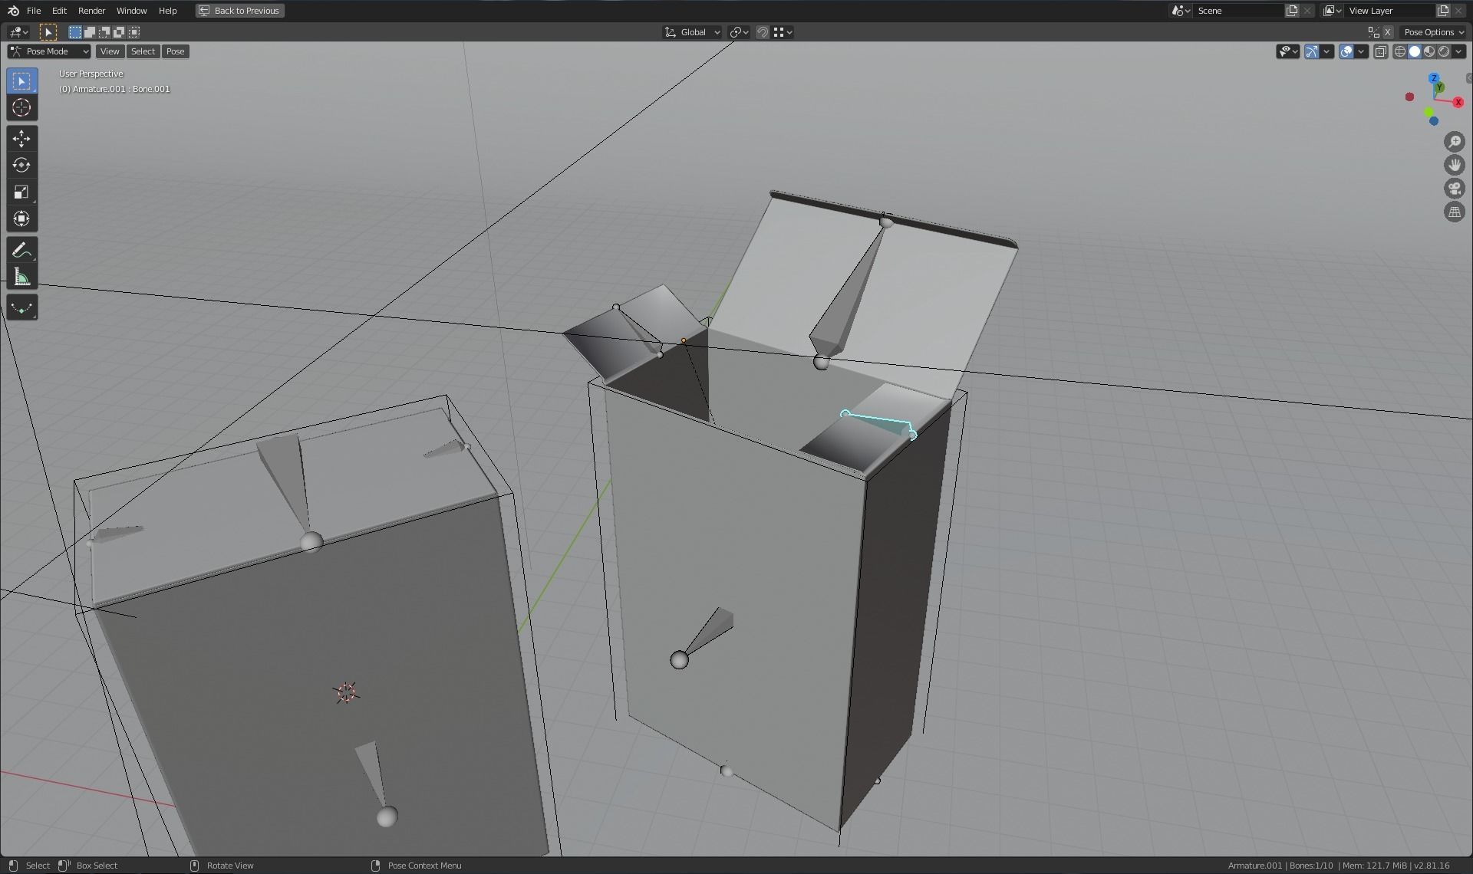The height and width of the screenshot is (874, 1473).
Task: Select the Annotate pencil tool
Action: 21,251
